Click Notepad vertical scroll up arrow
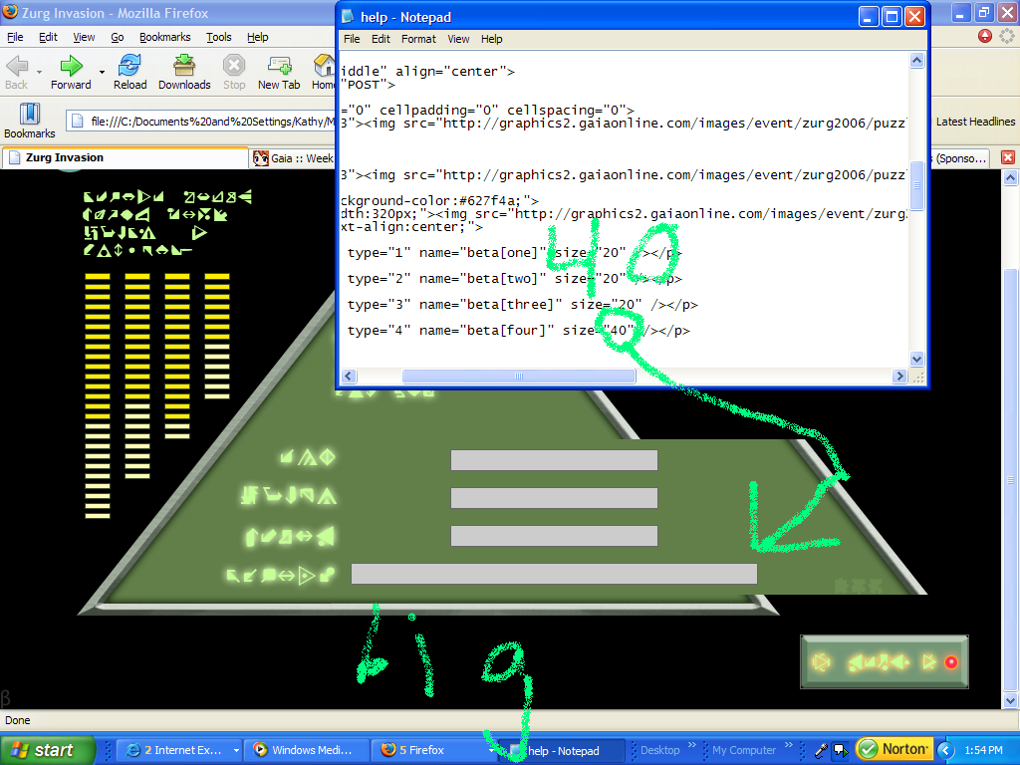1020x765 pixels. (916, 61)
